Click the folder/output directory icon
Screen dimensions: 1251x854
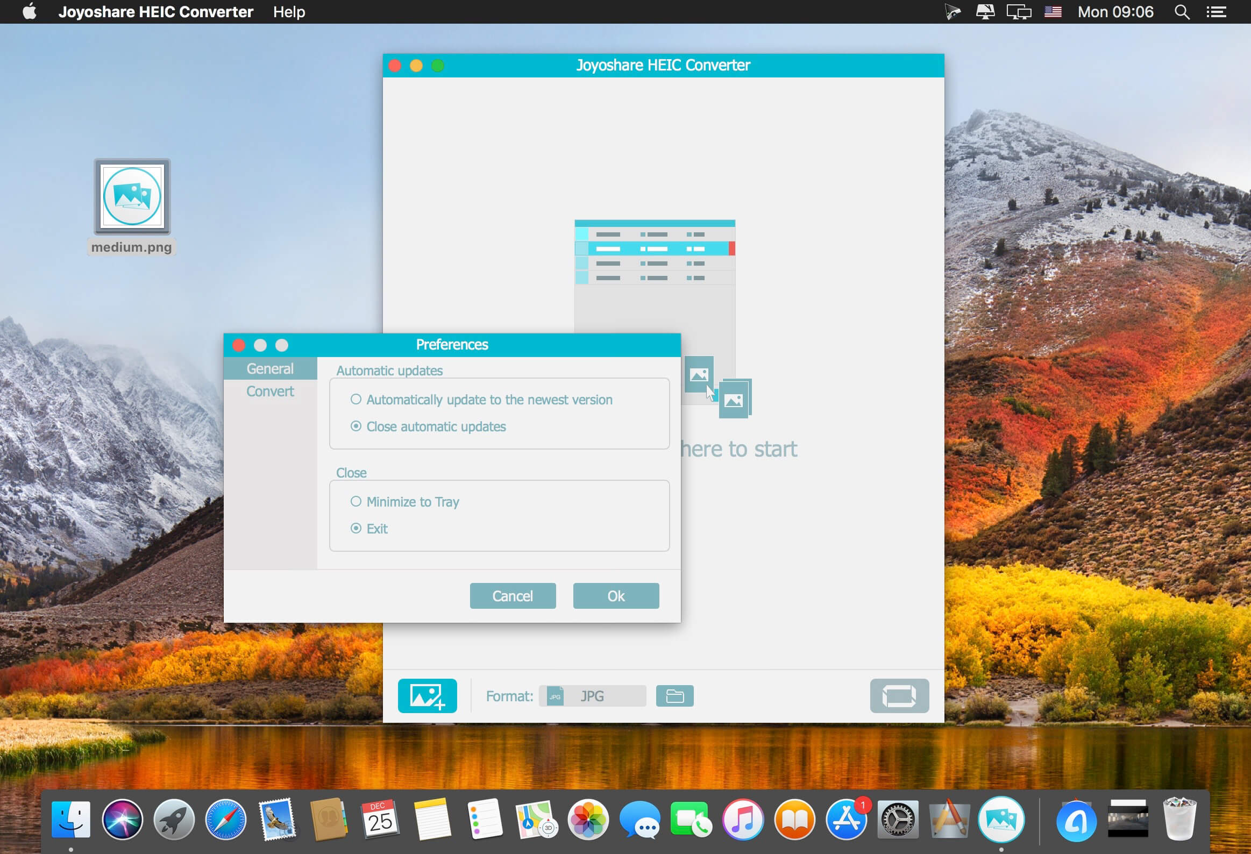[675, 695]
